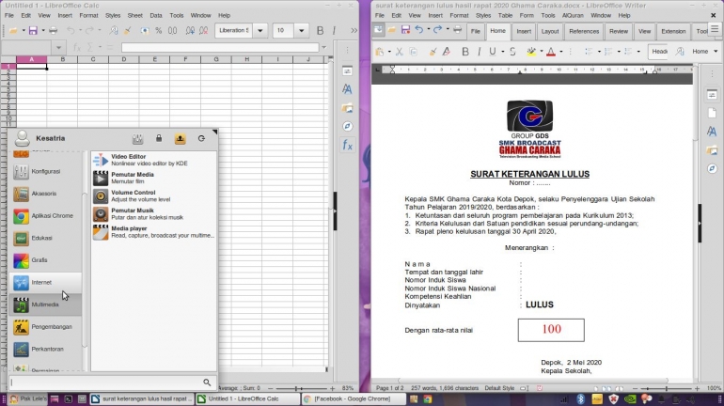Click the Print icon in Writer toolbar
This screenshot has height=406, width=724.
pyautogui.click(x=457, y=30)
